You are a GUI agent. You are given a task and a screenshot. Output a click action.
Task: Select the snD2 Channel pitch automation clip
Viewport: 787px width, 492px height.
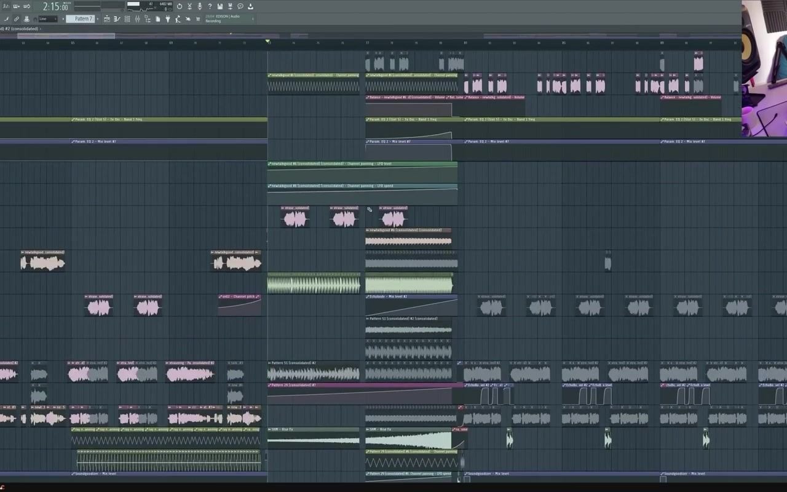pyautogui.click(x=240, y=305)
